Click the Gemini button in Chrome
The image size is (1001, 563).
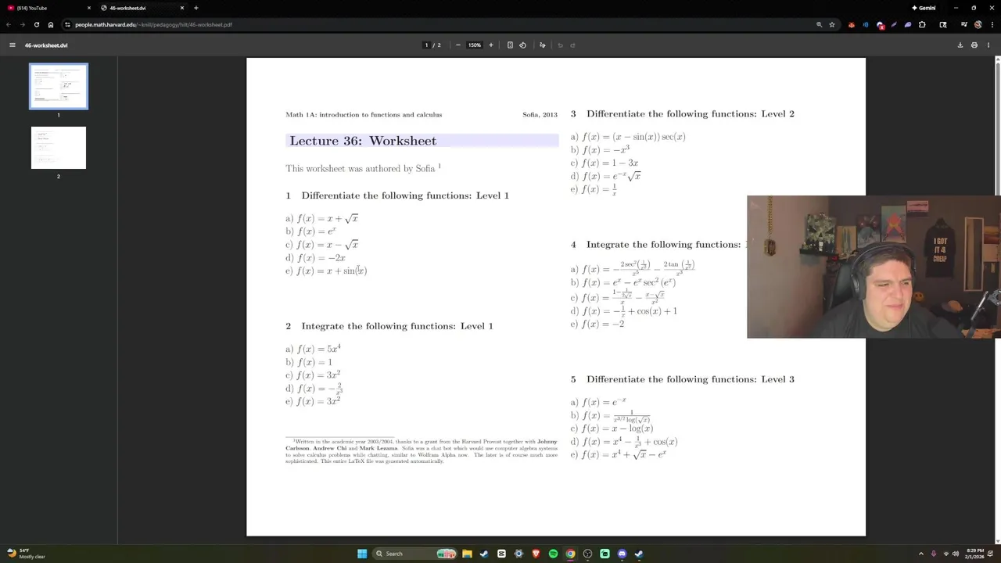pyautogui.click(x=924, y=8)
